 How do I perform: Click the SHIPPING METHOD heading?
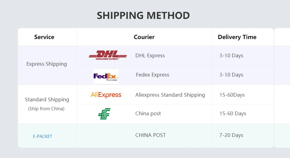coord(143,15)
